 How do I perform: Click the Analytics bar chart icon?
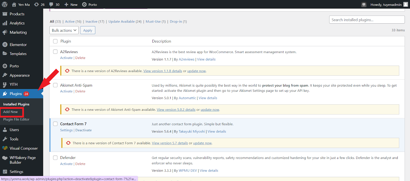pos(5,23)
